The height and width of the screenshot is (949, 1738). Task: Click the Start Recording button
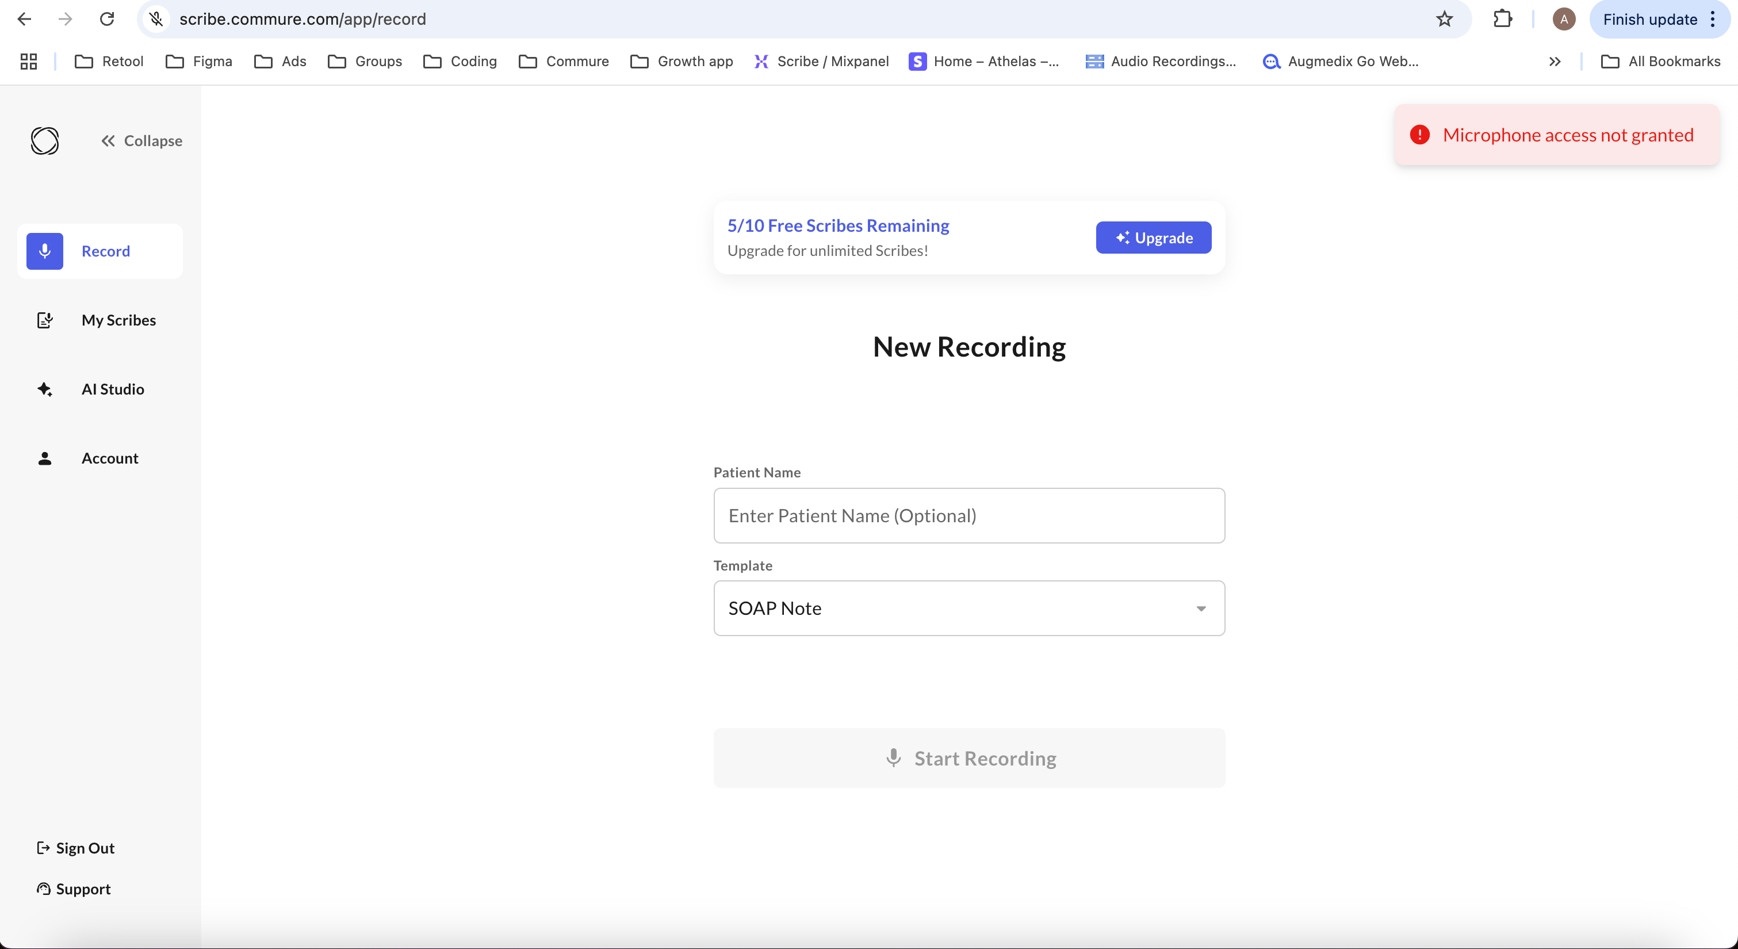(x=969, y=758)
